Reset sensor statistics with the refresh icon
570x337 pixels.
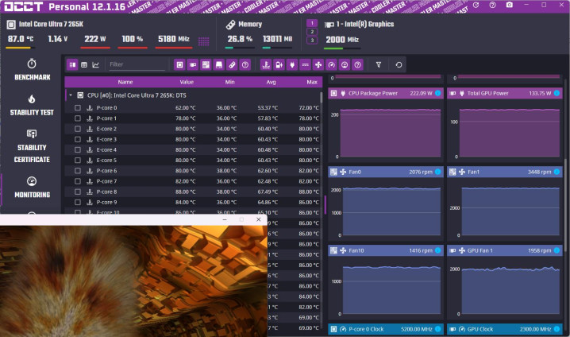(x=399, y=64)
